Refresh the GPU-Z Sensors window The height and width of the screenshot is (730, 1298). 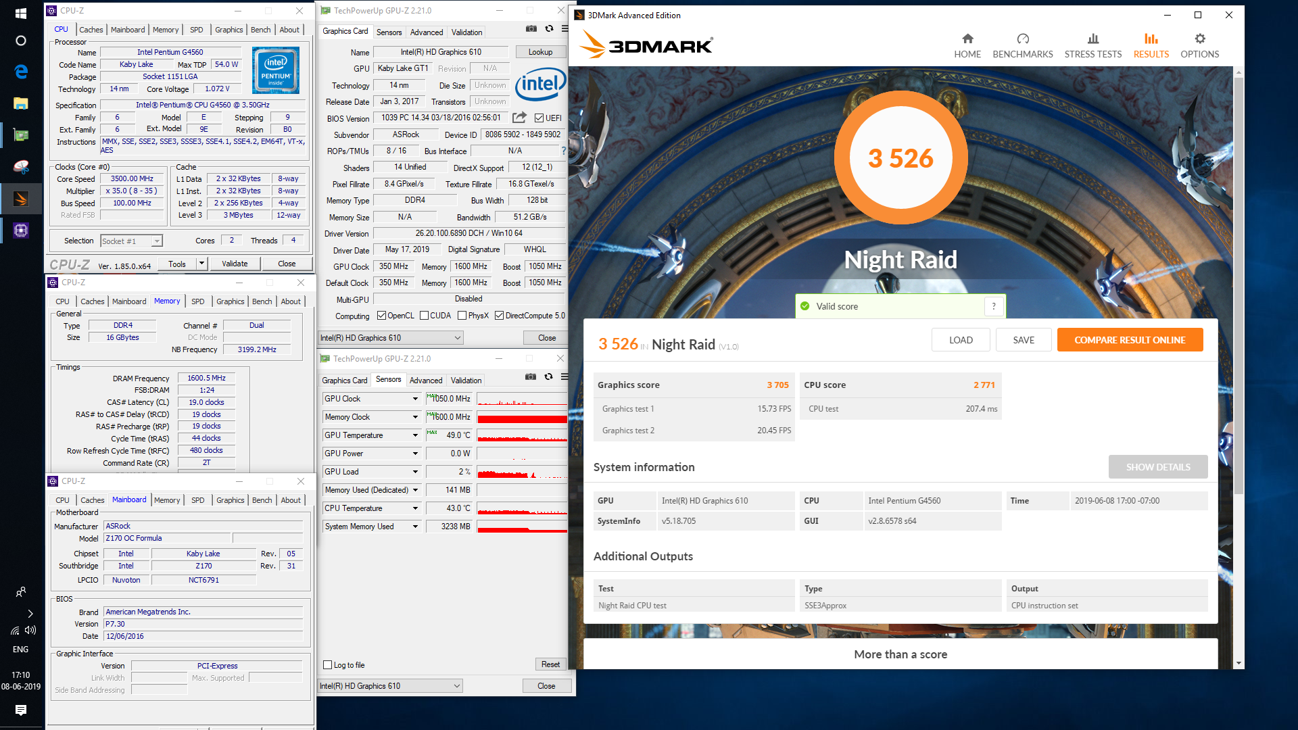[548, 376]
